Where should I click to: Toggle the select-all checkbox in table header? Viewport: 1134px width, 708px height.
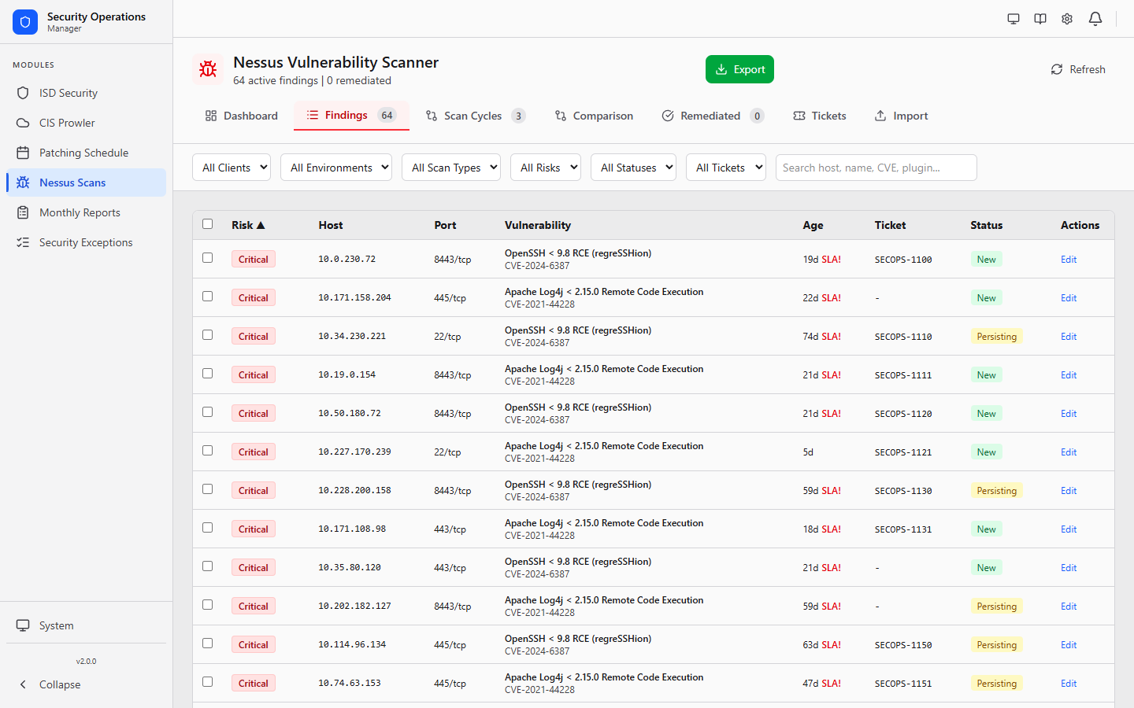pos(208,224)
